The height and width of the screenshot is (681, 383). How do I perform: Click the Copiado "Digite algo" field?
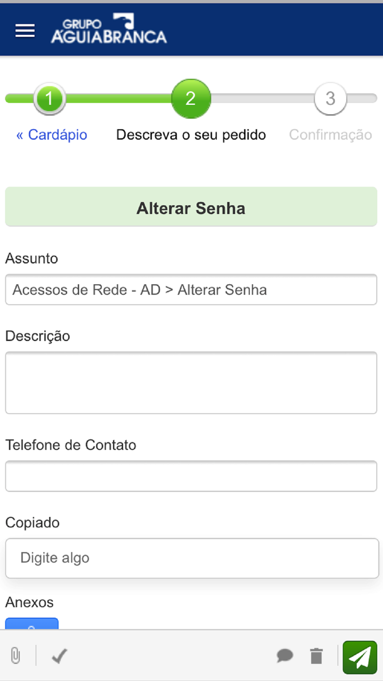[192, 558]
